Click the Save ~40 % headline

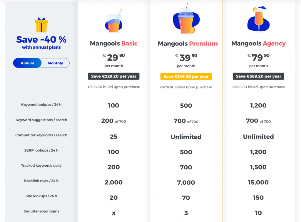pyautogui.click(x=41, y=39)
